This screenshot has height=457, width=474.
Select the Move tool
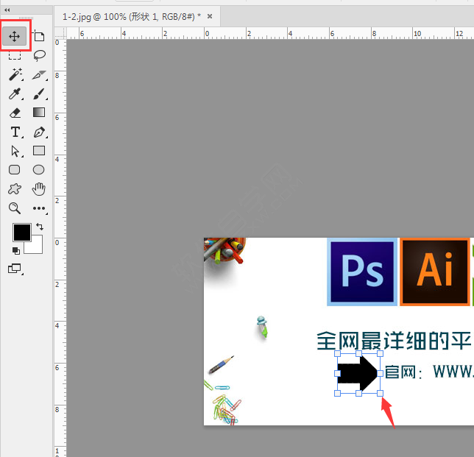15,36
